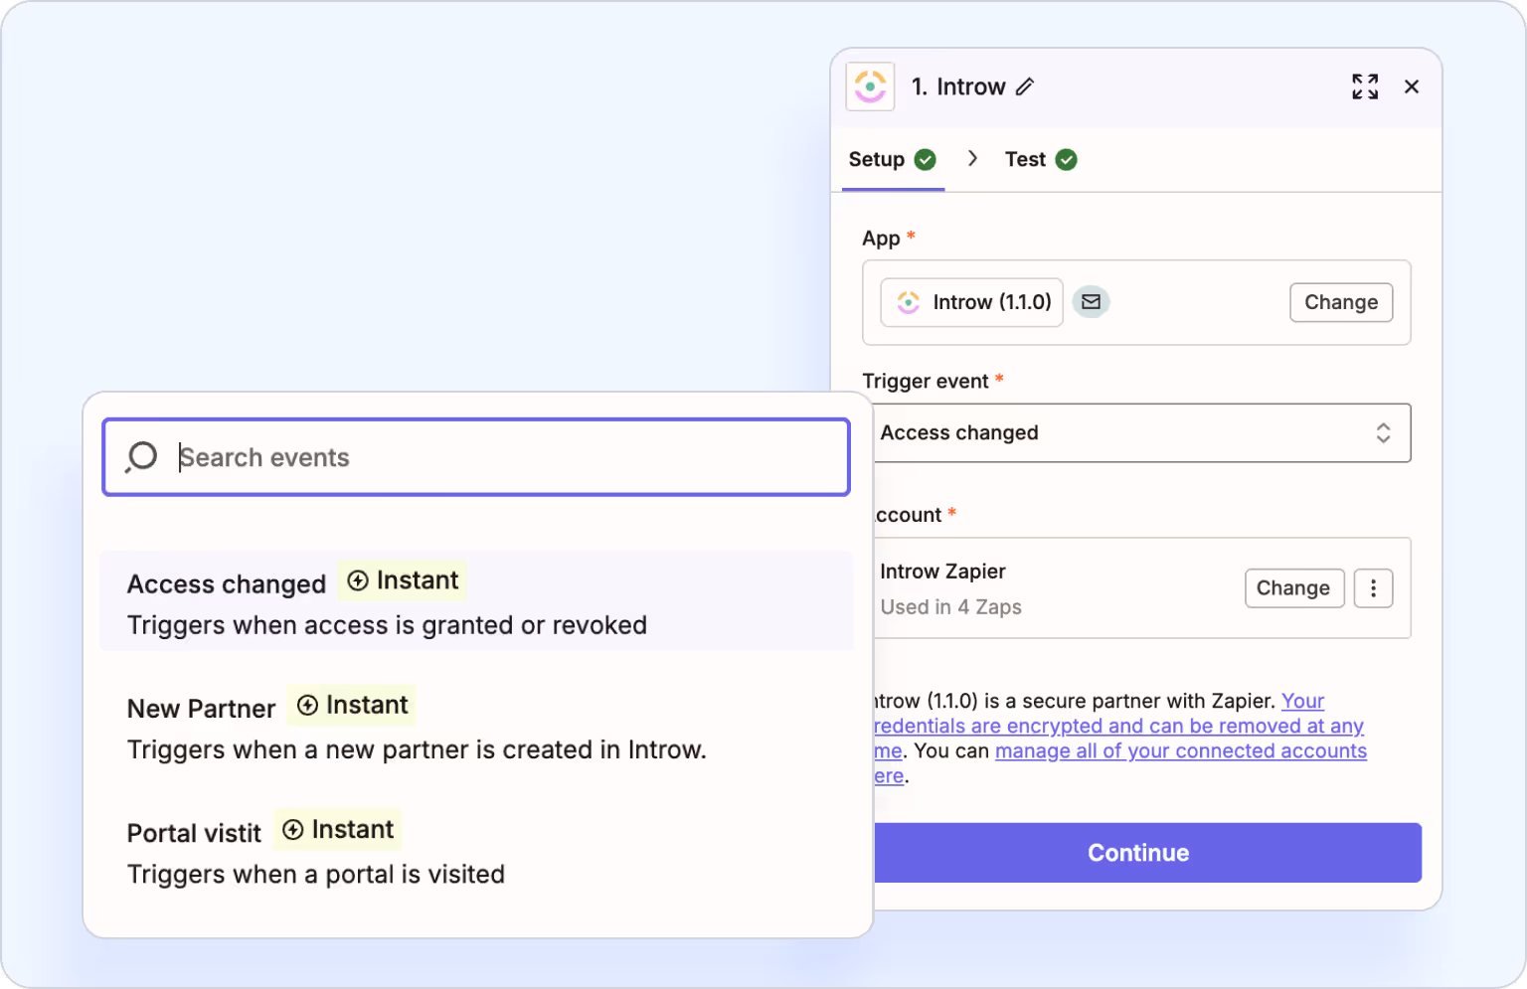This screenshot has height=989, width=1527.
Task: Open account options three-dot menu
Action: click(1373, 587)
